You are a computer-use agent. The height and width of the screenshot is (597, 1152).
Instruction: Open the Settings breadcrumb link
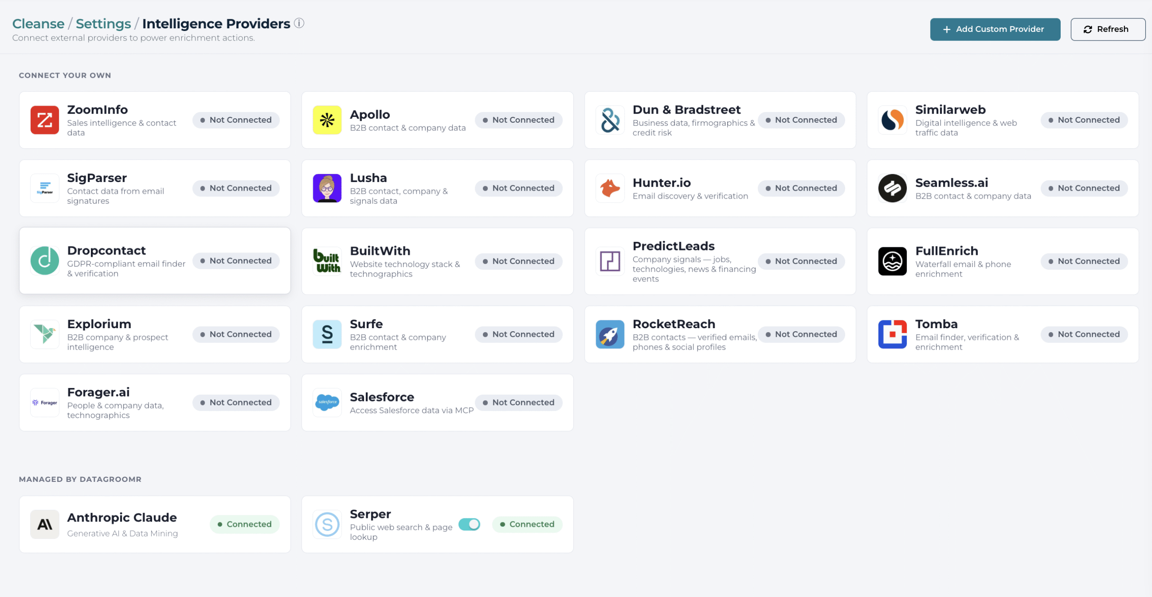click(103, 23)
